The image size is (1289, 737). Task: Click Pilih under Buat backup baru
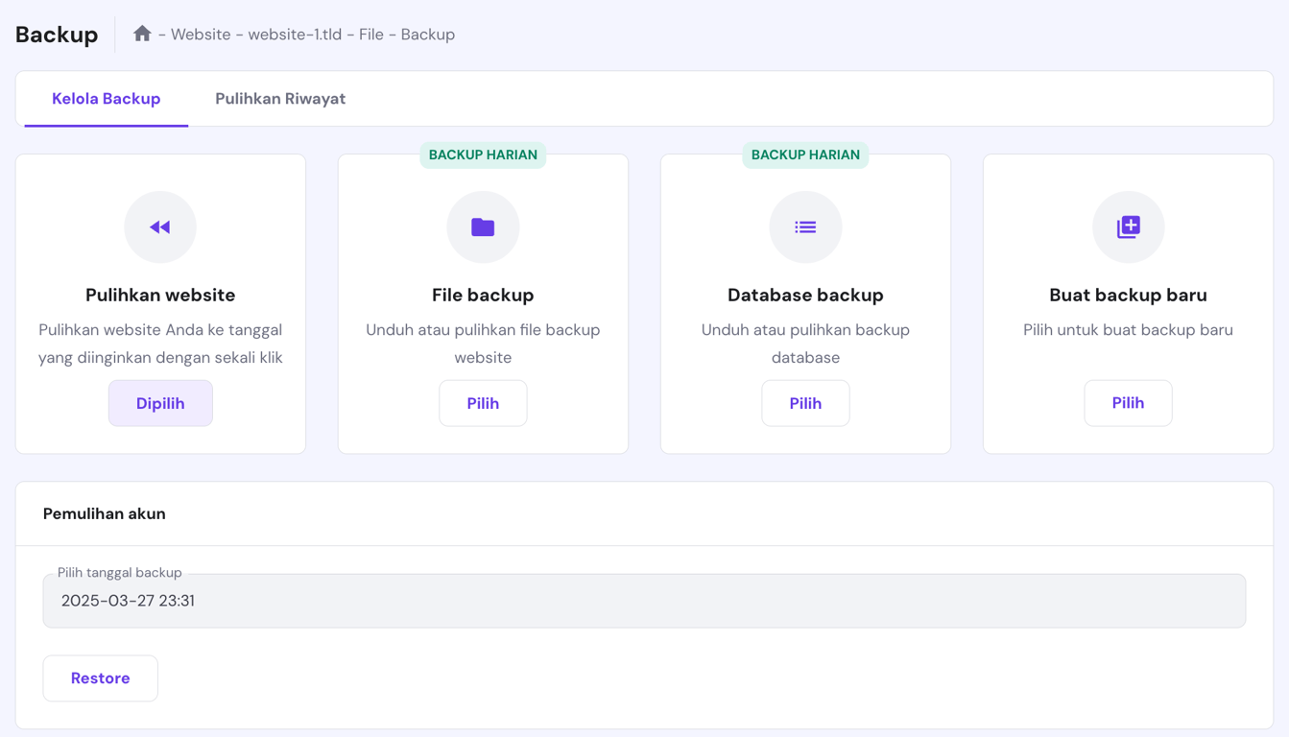[x=1128, y=403]
